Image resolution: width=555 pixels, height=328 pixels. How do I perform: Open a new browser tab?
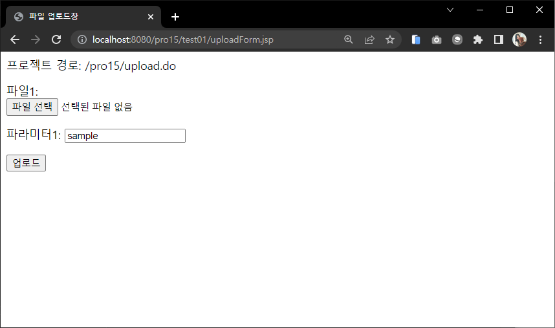point(175,17)
